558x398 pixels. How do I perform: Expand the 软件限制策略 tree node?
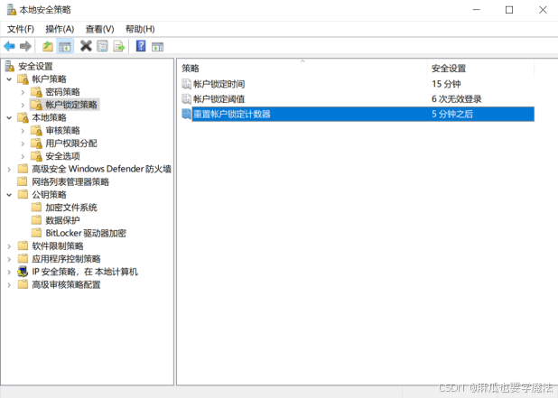pos(9,246)
